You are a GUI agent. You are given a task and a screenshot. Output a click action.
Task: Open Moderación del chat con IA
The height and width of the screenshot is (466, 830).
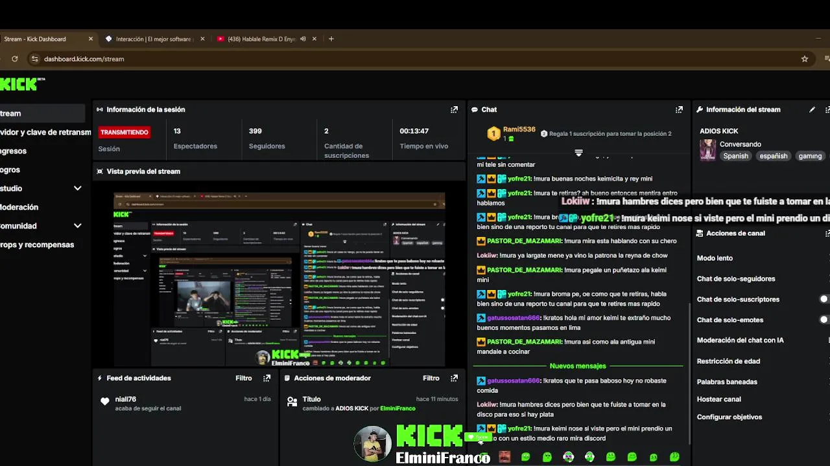(741, 340)
